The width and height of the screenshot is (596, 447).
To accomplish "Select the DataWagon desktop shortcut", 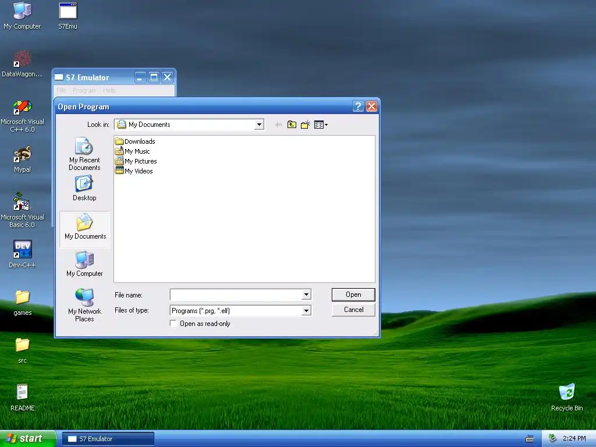I will pos(22,64).
